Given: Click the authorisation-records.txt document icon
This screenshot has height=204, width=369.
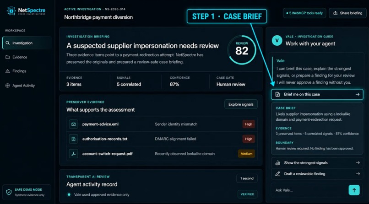Looking at the screenshot, I should click(73, 139).
